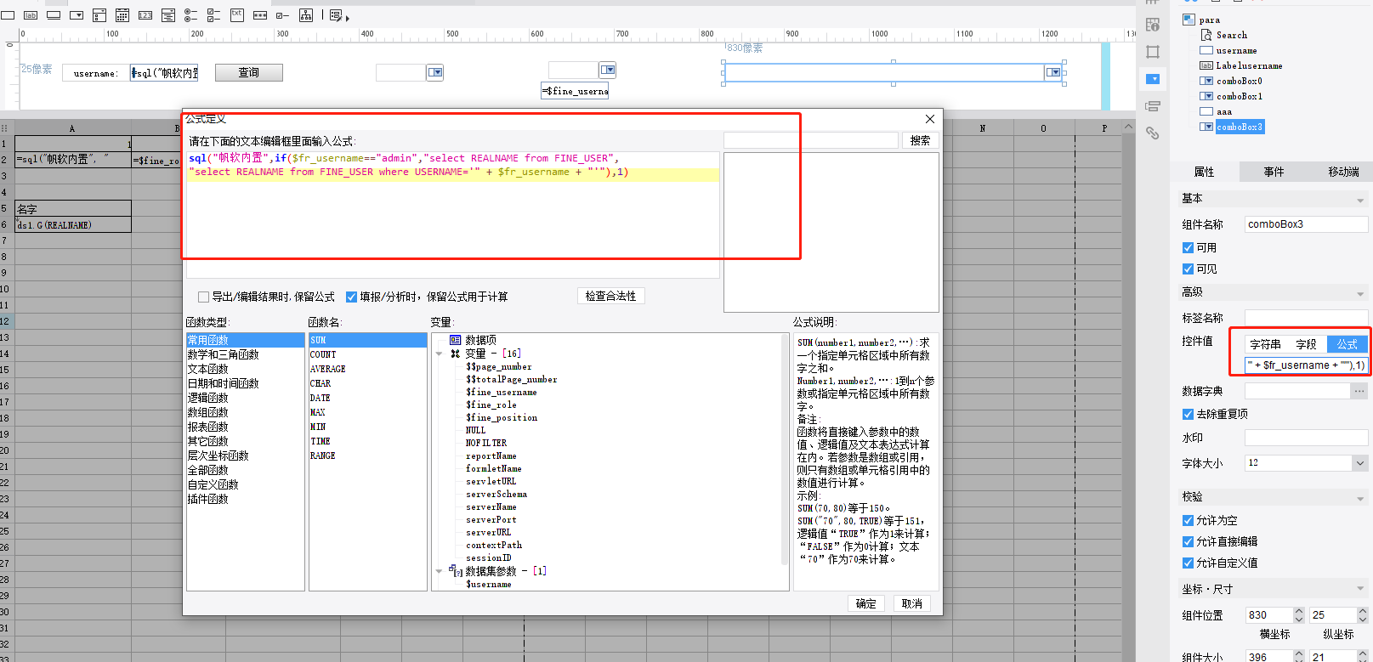The width and height of the screenshot is (1373, 662).
Task: Select the $fine_username variable
Action: pyautogui.click(x=501, y=392)
